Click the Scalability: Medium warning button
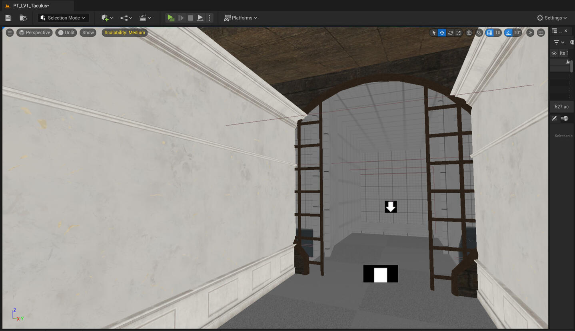This screenshot has height=331, width=575. tap(125, 33)
